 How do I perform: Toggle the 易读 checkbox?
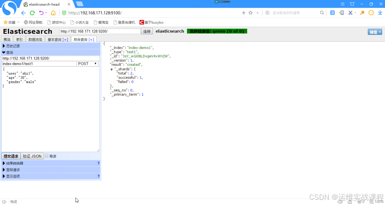click(47, 156)
